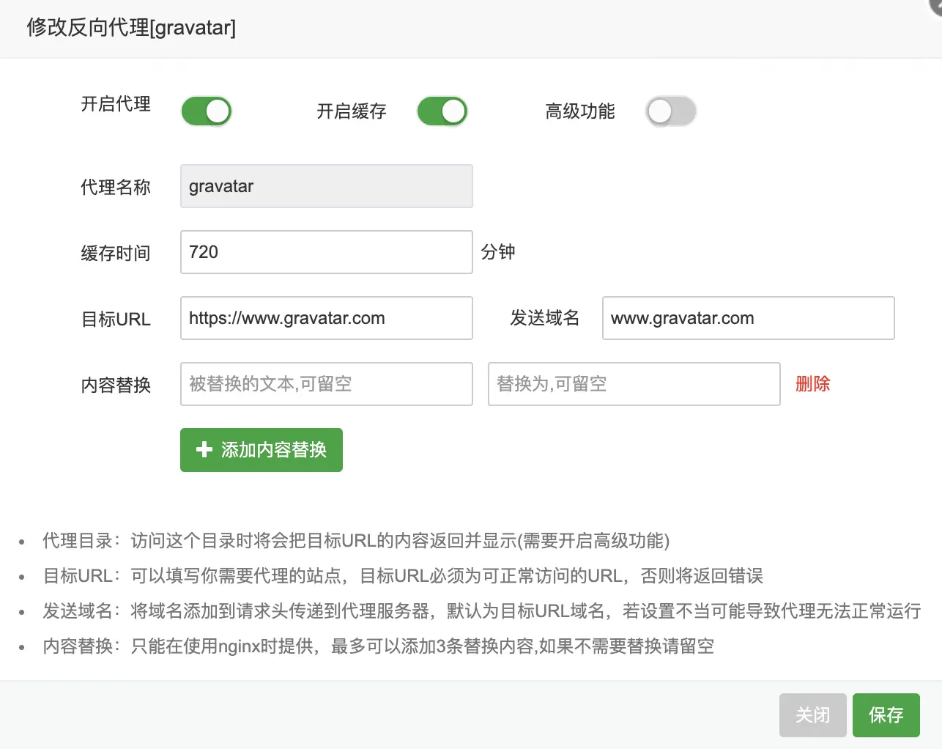This screenshot has height=749, width=942.
Task: Select the 目标URL input with gravatar address
Action: [x=326, y=318]
